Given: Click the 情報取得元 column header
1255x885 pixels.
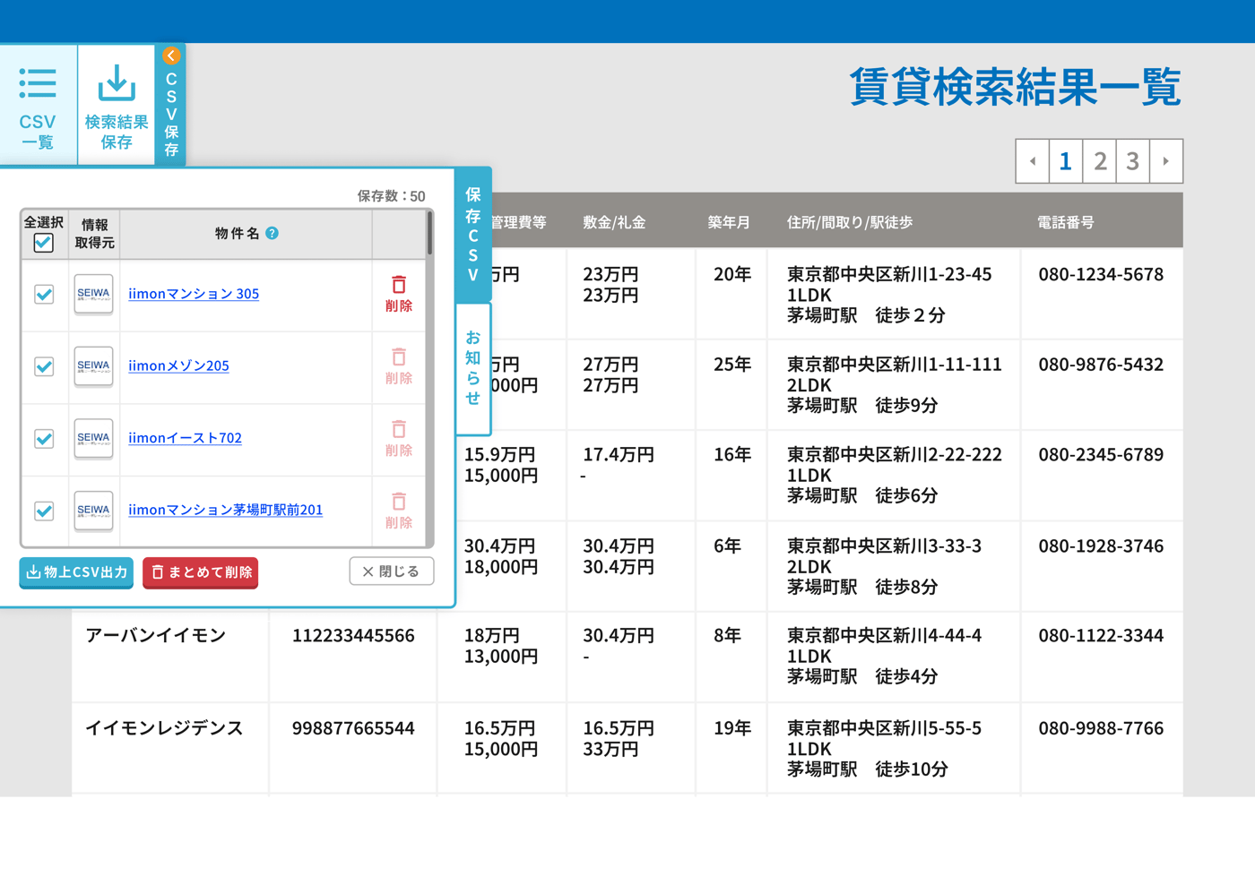Looking at the screenshot, I should click(94, 234).
